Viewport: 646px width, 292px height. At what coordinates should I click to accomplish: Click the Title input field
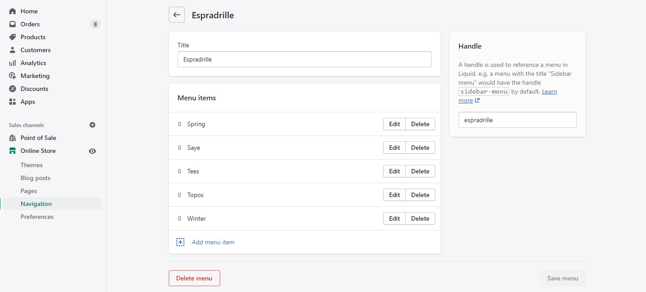coord(304,59)
